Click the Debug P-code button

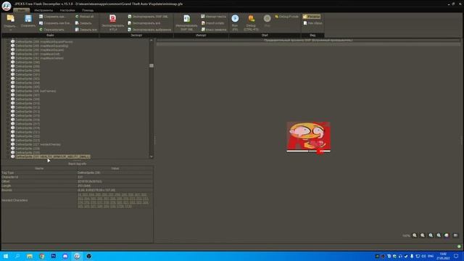tap(287, 17)
